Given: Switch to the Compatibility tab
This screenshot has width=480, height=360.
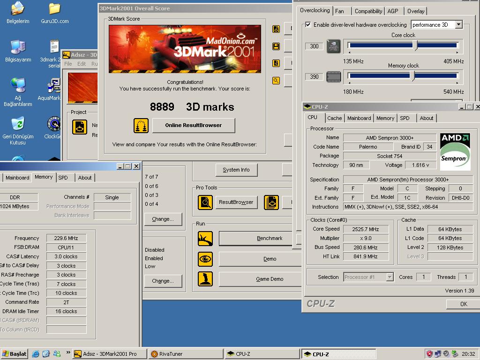Looking at the screenshot, I should (368, 11).
